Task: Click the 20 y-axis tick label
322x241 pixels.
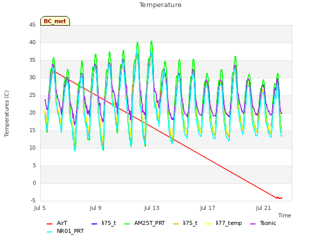Action: [32, 112]
